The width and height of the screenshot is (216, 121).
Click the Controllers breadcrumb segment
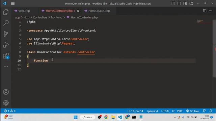click(40, 17)
